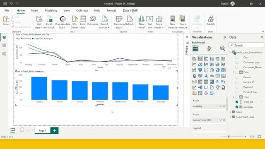The height and width of the screenshot is (149, 265).
Task: Add a new report page
Action: (x=54, y=131)
